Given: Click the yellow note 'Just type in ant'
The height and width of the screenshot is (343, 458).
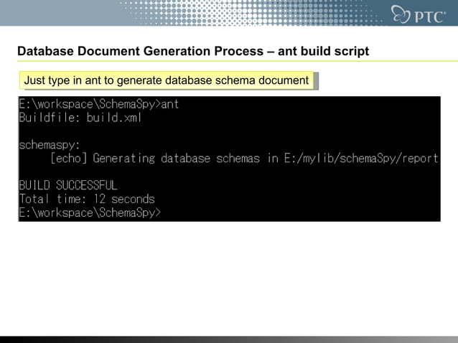Looking at the screenshot, I should [x=167, y=80].
